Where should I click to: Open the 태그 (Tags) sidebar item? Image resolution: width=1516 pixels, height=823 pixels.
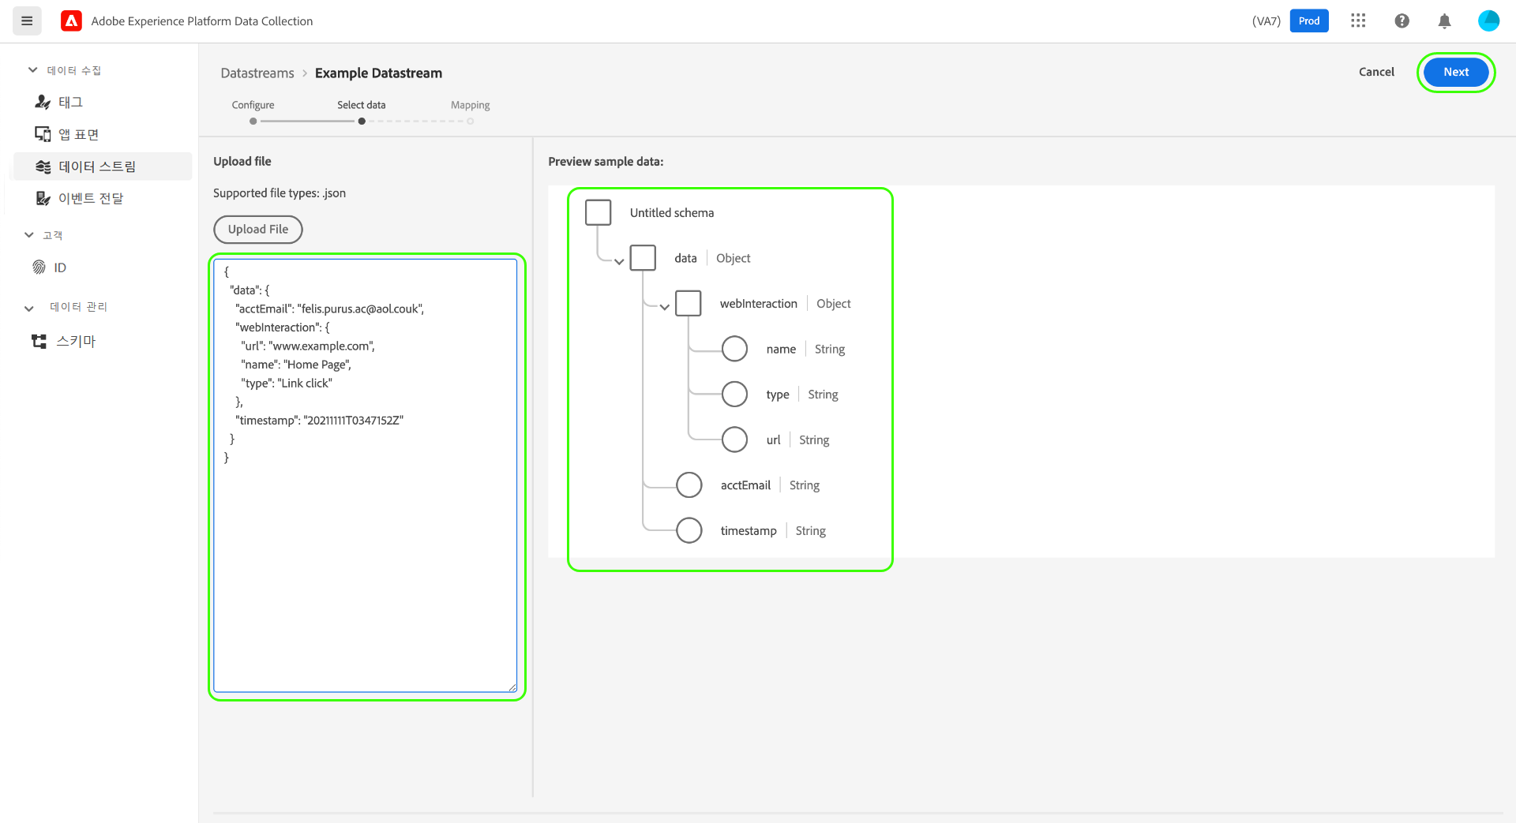[x=69, y=102]
